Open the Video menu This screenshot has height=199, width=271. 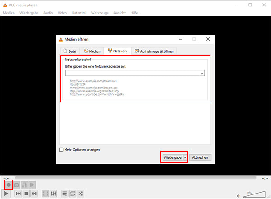click(x=62, y=13)
